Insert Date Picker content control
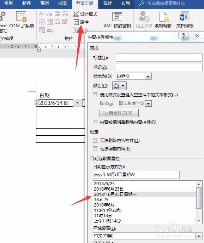The height and width of the screenshot is (243, 204). pos(65,22)
